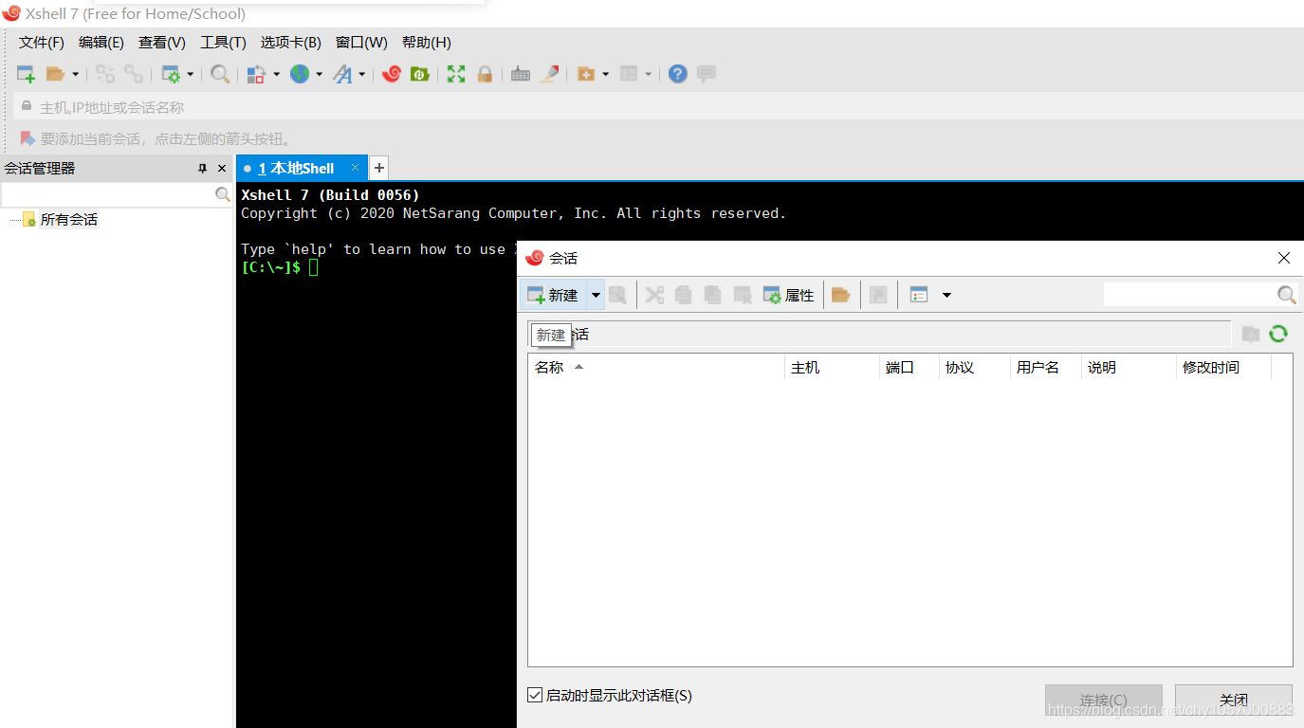Click the greyed layout icon in main toolbar
This screenshot has height=728, width=1304.
tap(629, 74)
